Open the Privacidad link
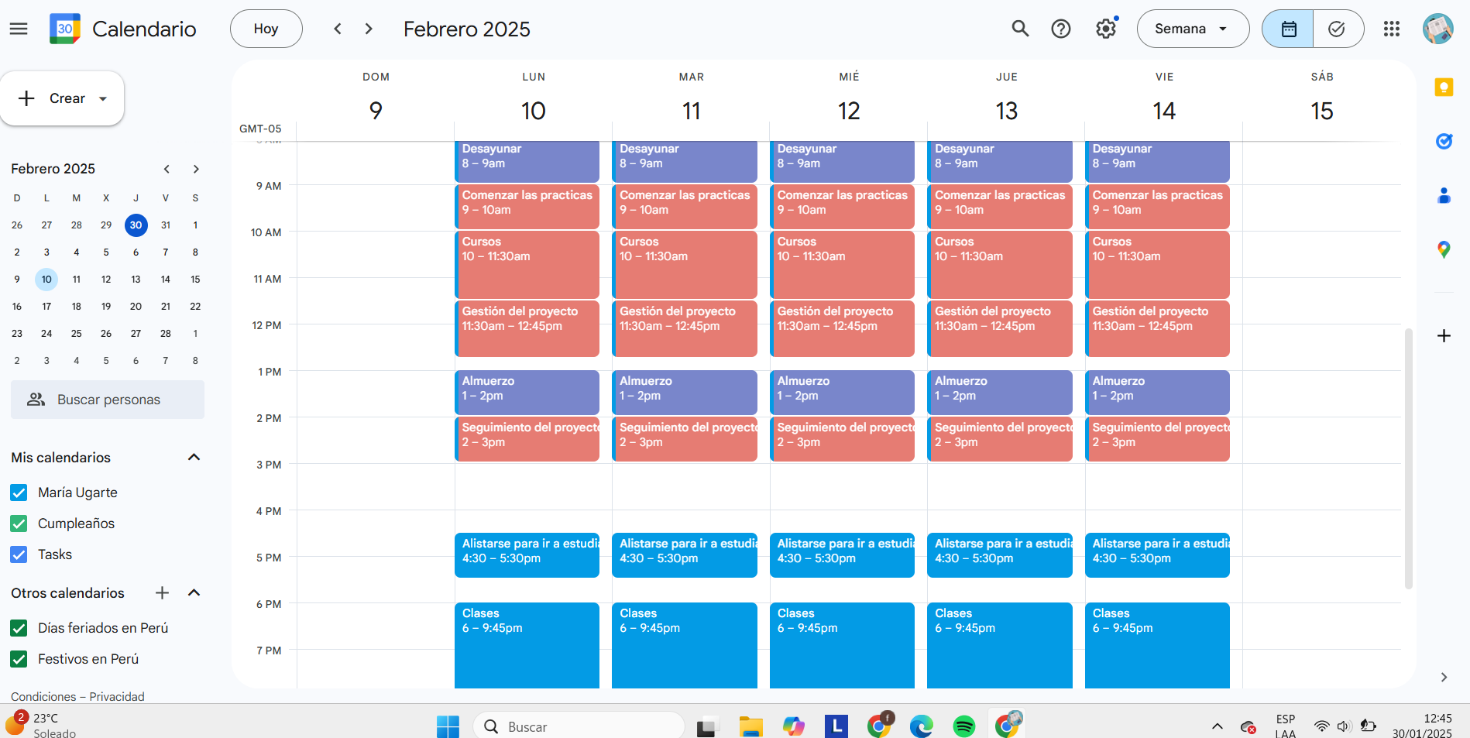Viewport: 1470px width, 738px height. [x=117, y=696]
